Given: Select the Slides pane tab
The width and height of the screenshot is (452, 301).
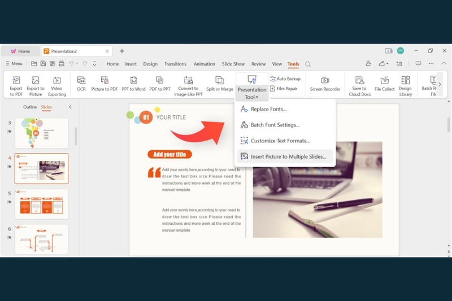Looking at the screenshot, I should pyautogui.click(x=46, y=107).
